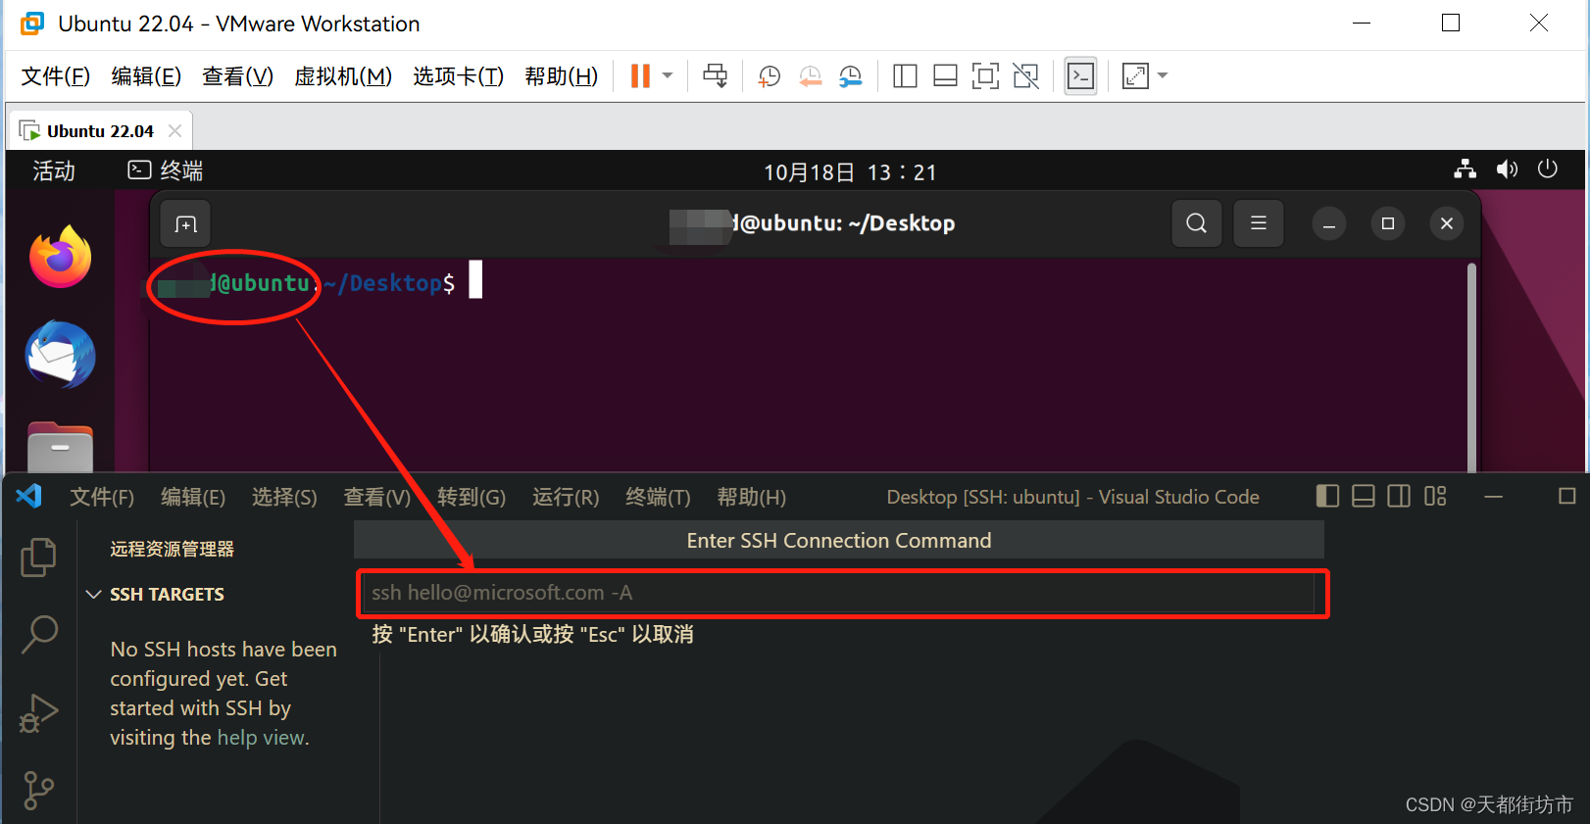Customize VS Code layout icon
Viewport: 1590px width, 824px height.
pos(1435,496)
